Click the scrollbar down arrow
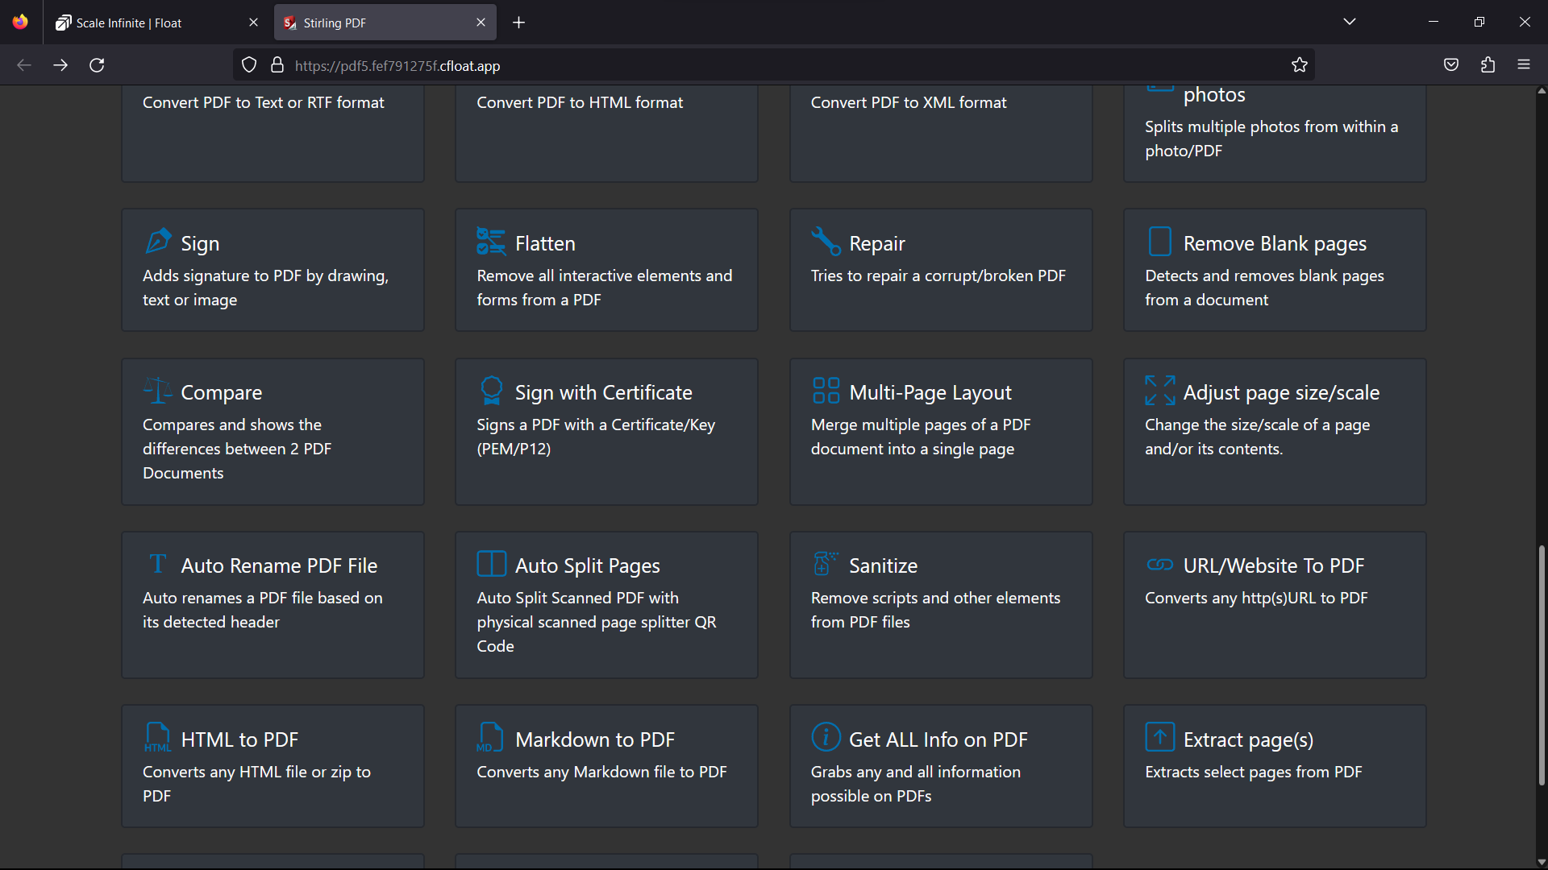Screen dimensions: 1548x870 click(x=1542, y=862)
